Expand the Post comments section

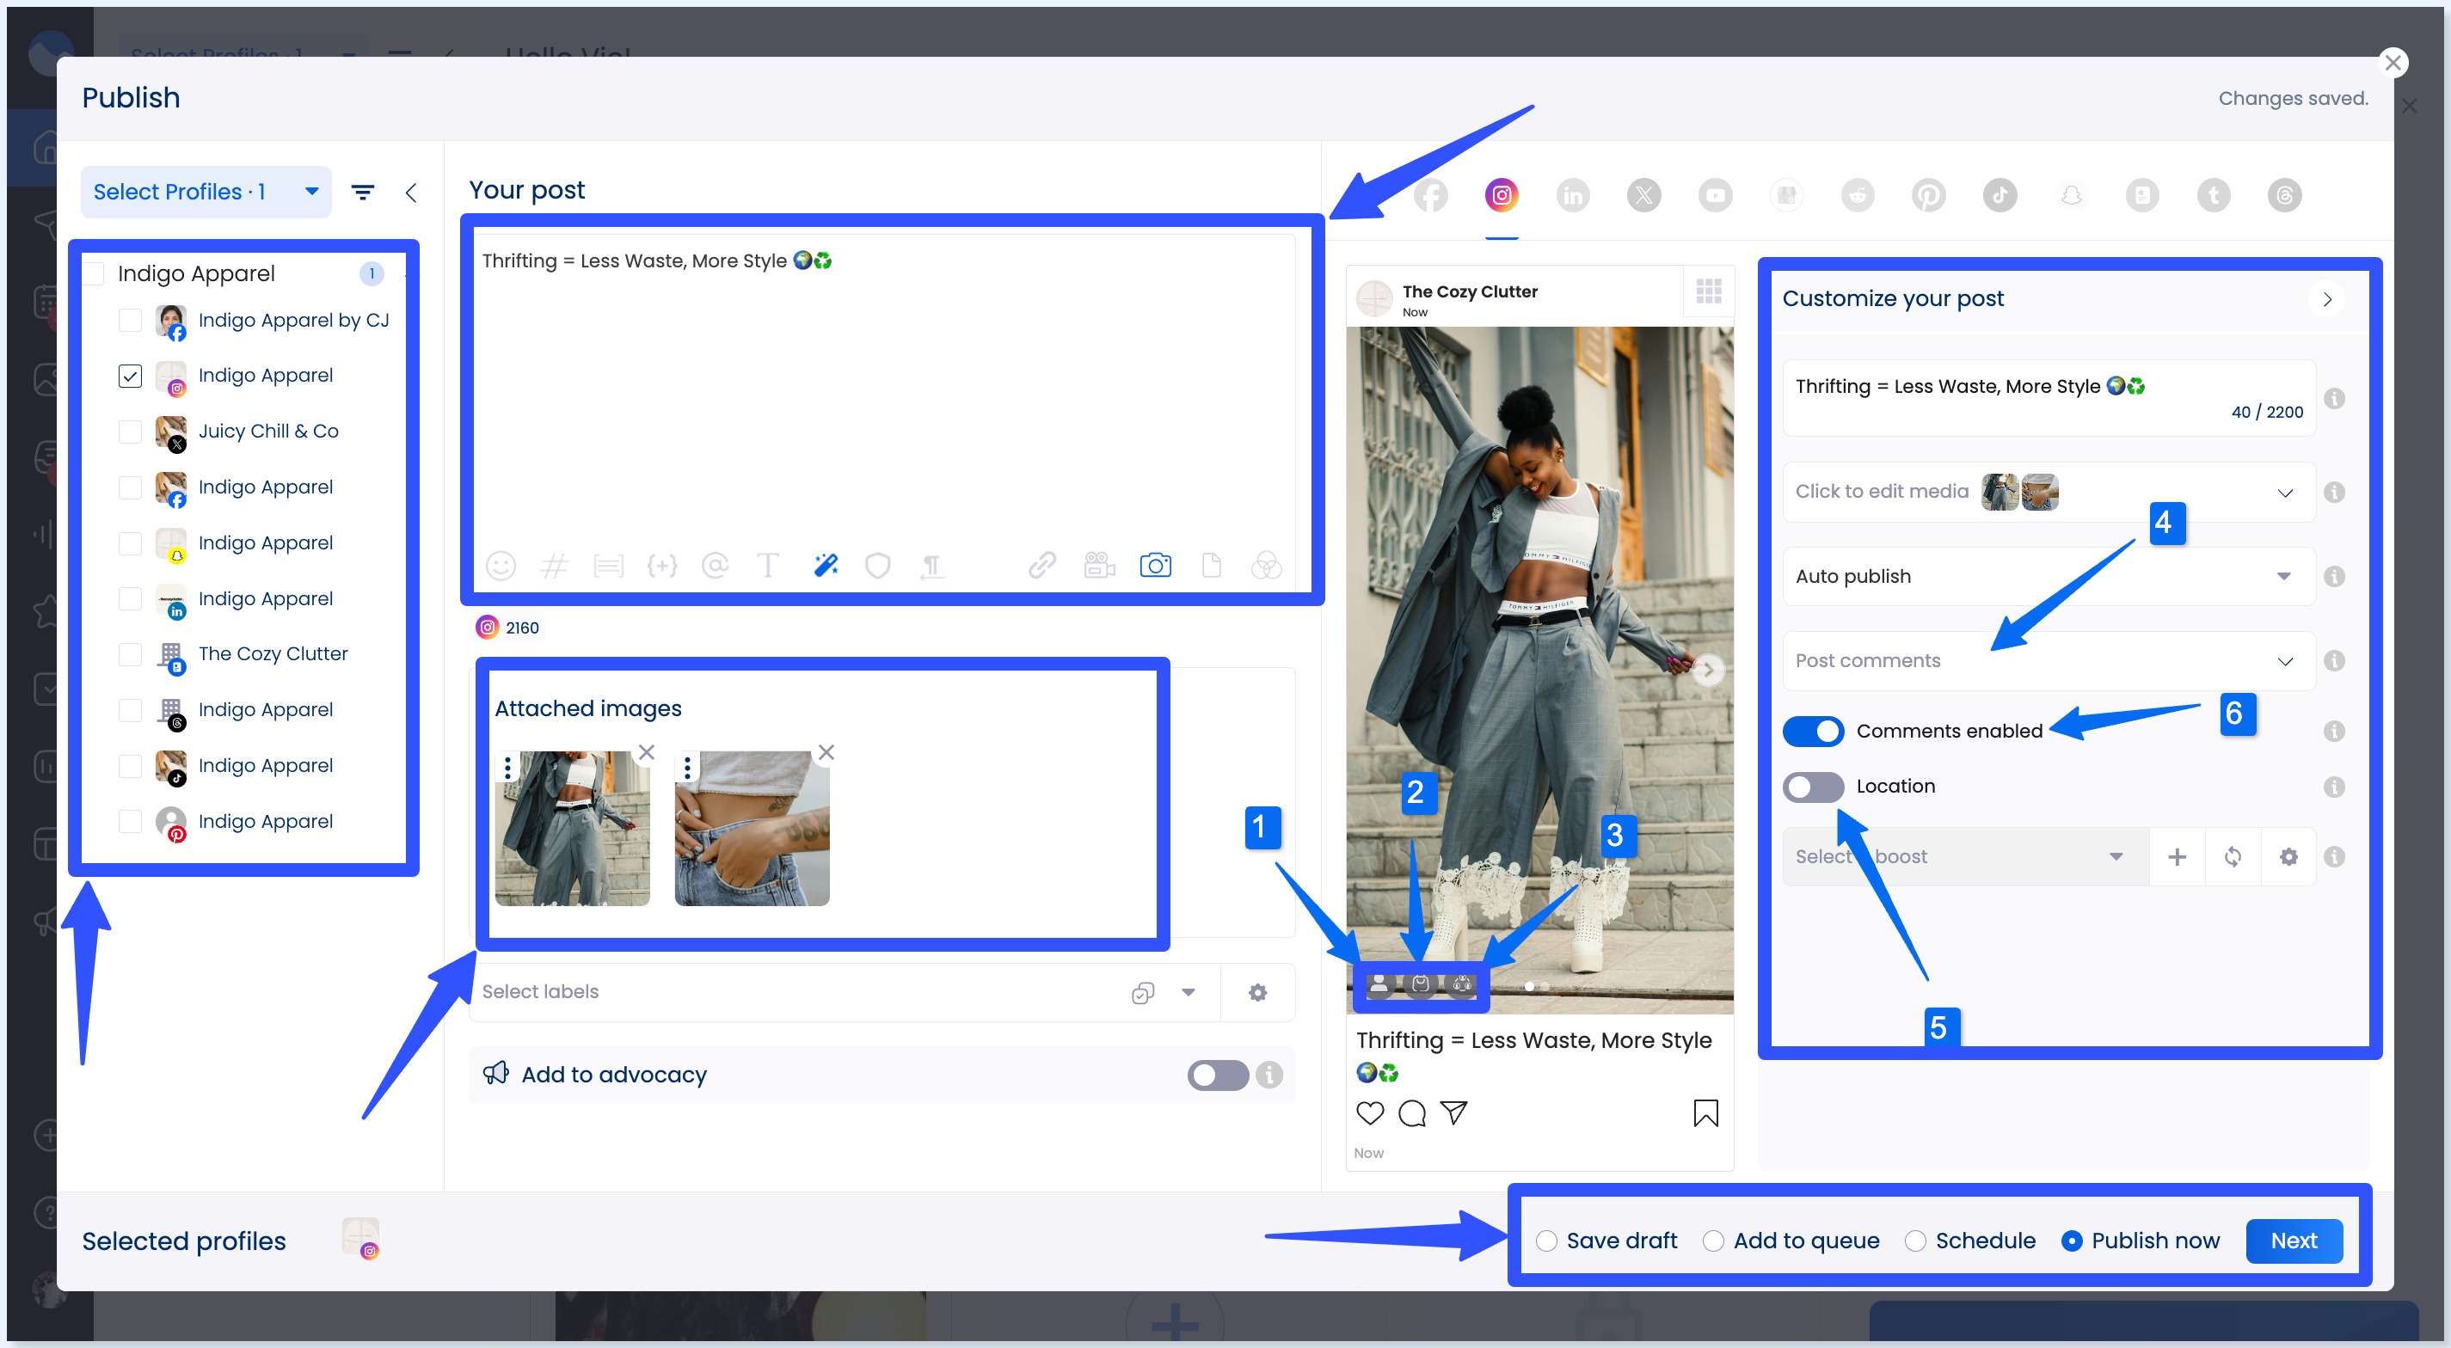coord(2285,660)
